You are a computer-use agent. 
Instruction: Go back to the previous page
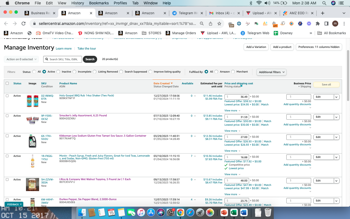pos(6,24)
